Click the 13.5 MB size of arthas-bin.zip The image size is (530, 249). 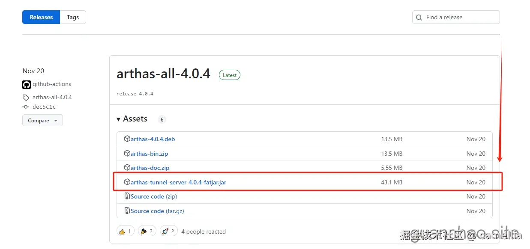(x=392, y=154)
